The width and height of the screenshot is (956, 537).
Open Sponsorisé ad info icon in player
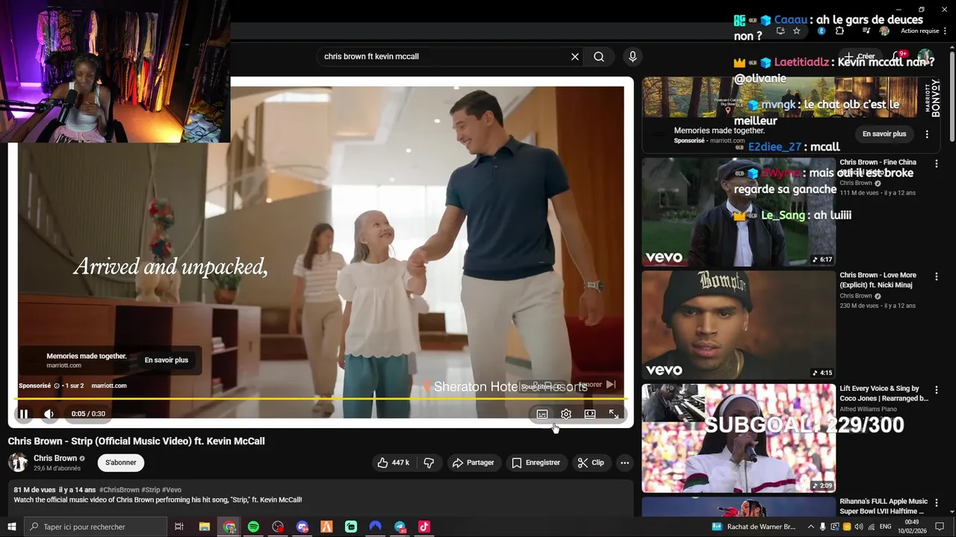[x=57, y=386]
